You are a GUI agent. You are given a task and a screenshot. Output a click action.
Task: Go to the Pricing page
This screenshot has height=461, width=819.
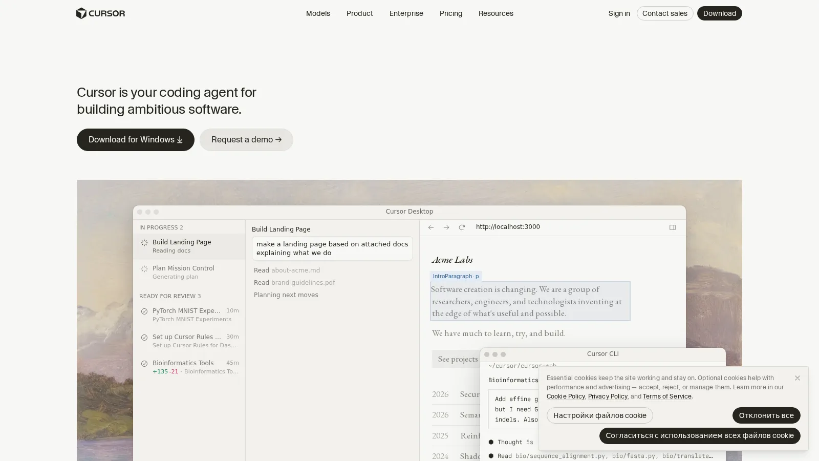pyautogui.click(x=450, y=13)
